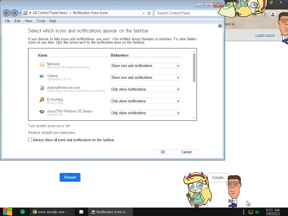Open the Network behavior dropdown
This screenshot has width=288, height=216.
tap(145, 66)
